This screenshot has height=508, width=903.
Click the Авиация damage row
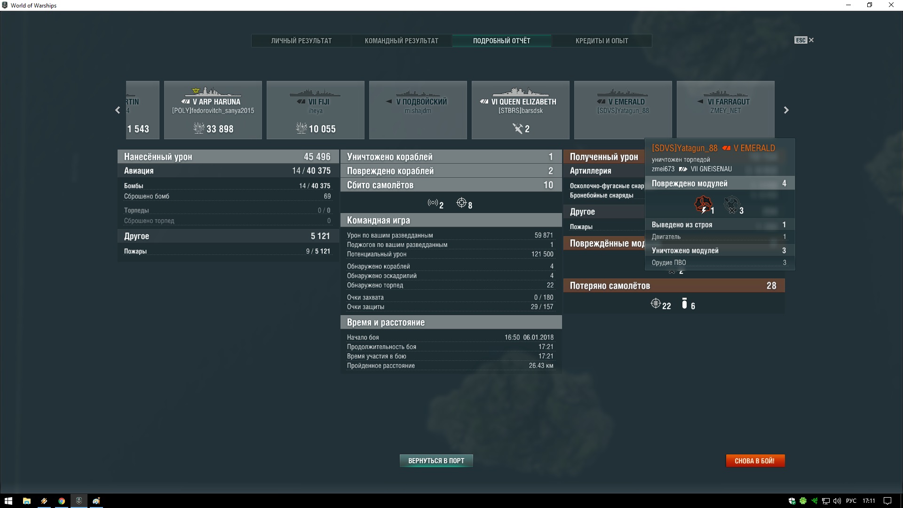click(228, 171)
